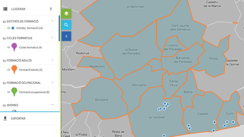Show the Idiomes group
This screenshot has width=244, height=137.
pos(4,105)
